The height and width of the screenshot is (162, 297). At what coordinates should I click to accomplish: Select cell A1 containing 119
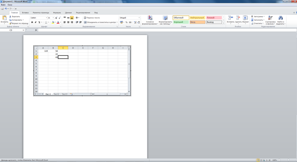tap(43, 51)
